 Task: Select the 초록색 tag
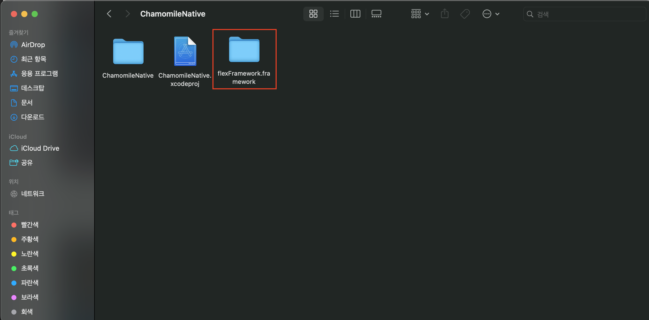pos(30,268)
